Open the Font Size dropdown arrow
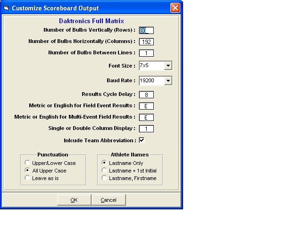This screenshot has height=242, width=302. (x=168, y=66)
